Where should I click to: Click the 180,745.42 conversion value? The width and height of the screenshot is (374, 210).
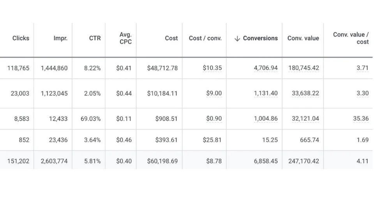tap(303, 68)
